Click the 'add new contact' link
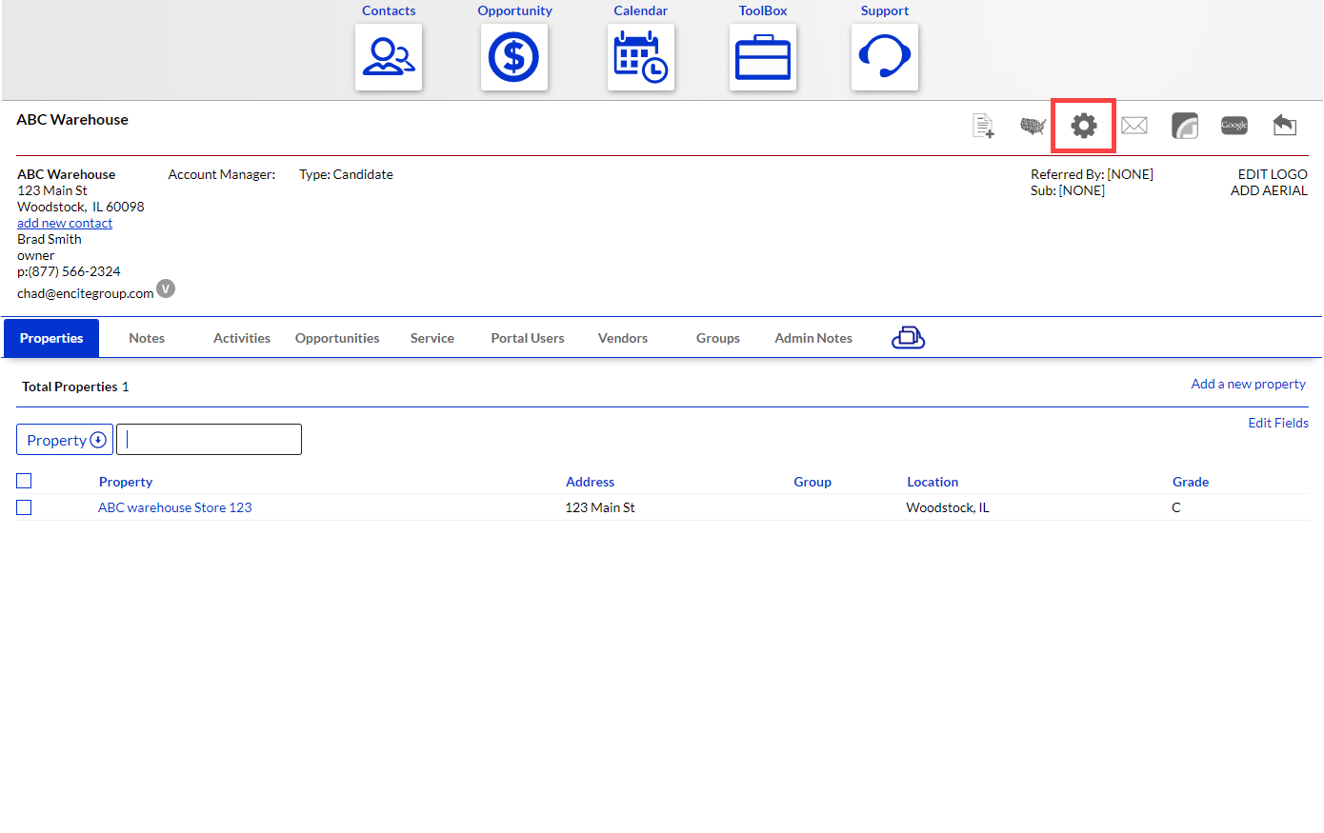This screenshot has width=1324, height=833. [x=65, y=223]
